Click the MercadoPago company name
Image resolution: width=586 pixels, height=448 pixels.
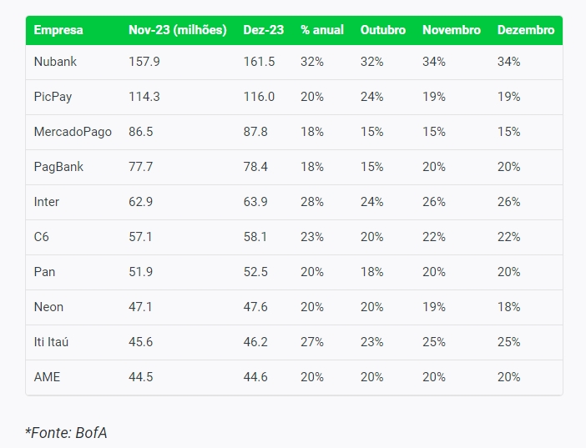coord(73,132)
